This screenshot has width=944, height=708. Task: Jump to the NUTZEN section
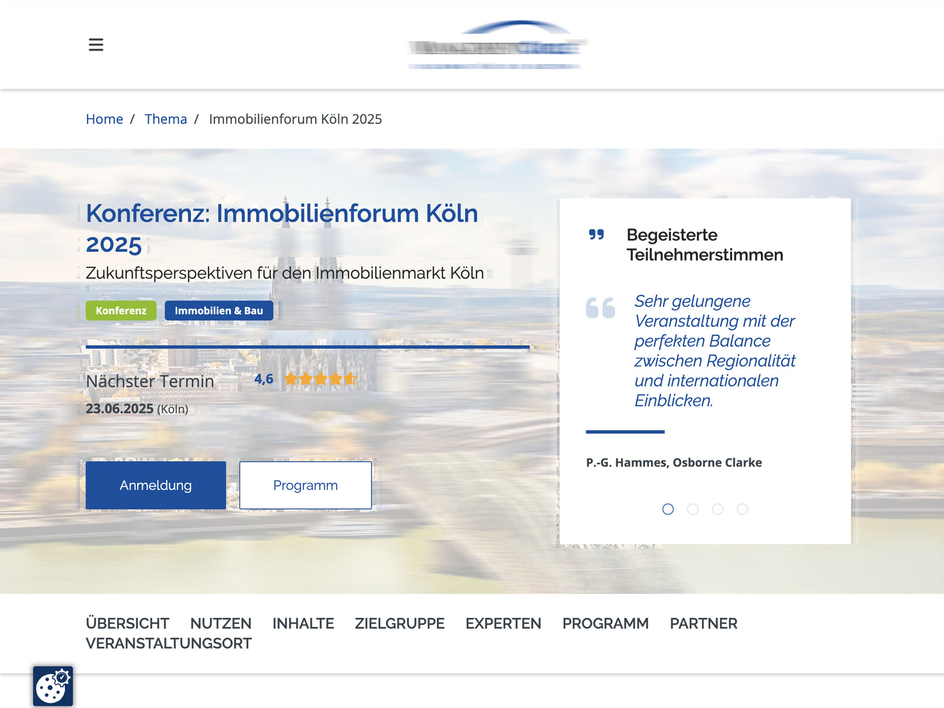(x=221, y=624)
